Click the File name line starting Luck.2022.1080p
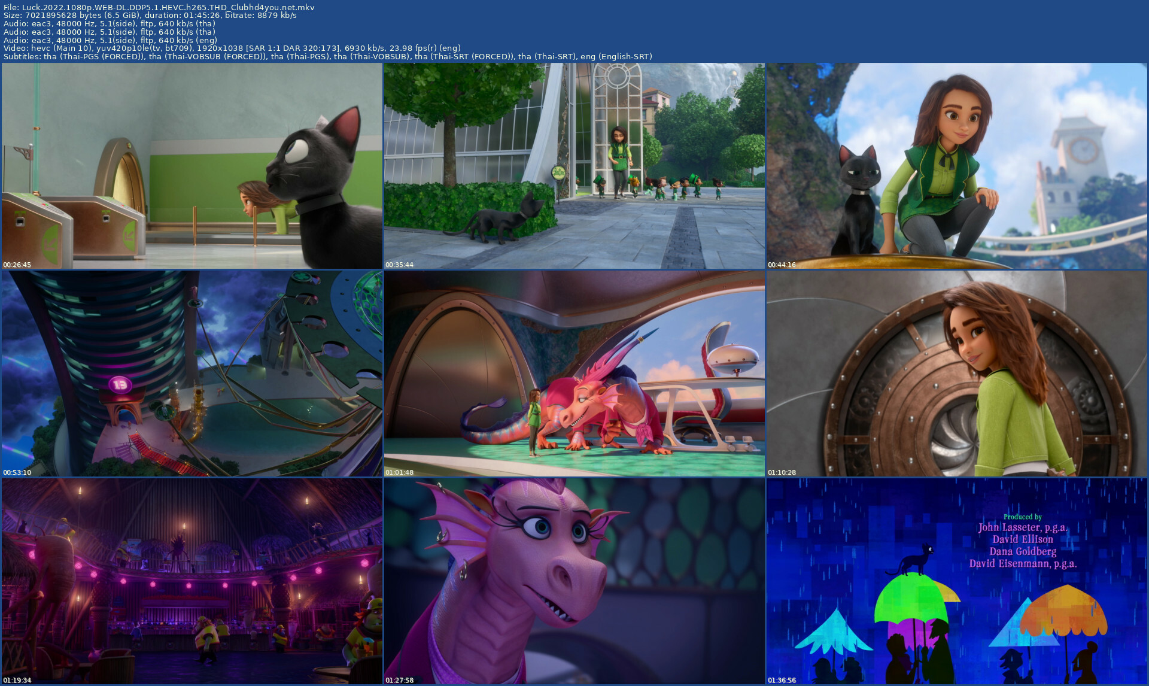The width and height of the screenshot is (1149, 686). click(x=159, y=7)
